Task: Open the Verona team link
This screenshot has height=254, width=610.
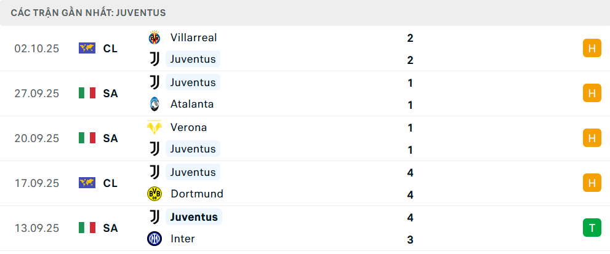Action: [x=188, y=127]
